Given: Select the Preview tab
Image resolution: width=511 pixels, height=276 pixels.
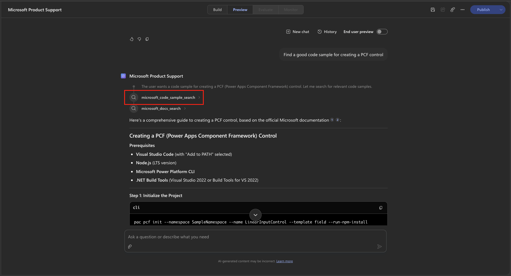Looking at the screenshot, I should point(240,10).
